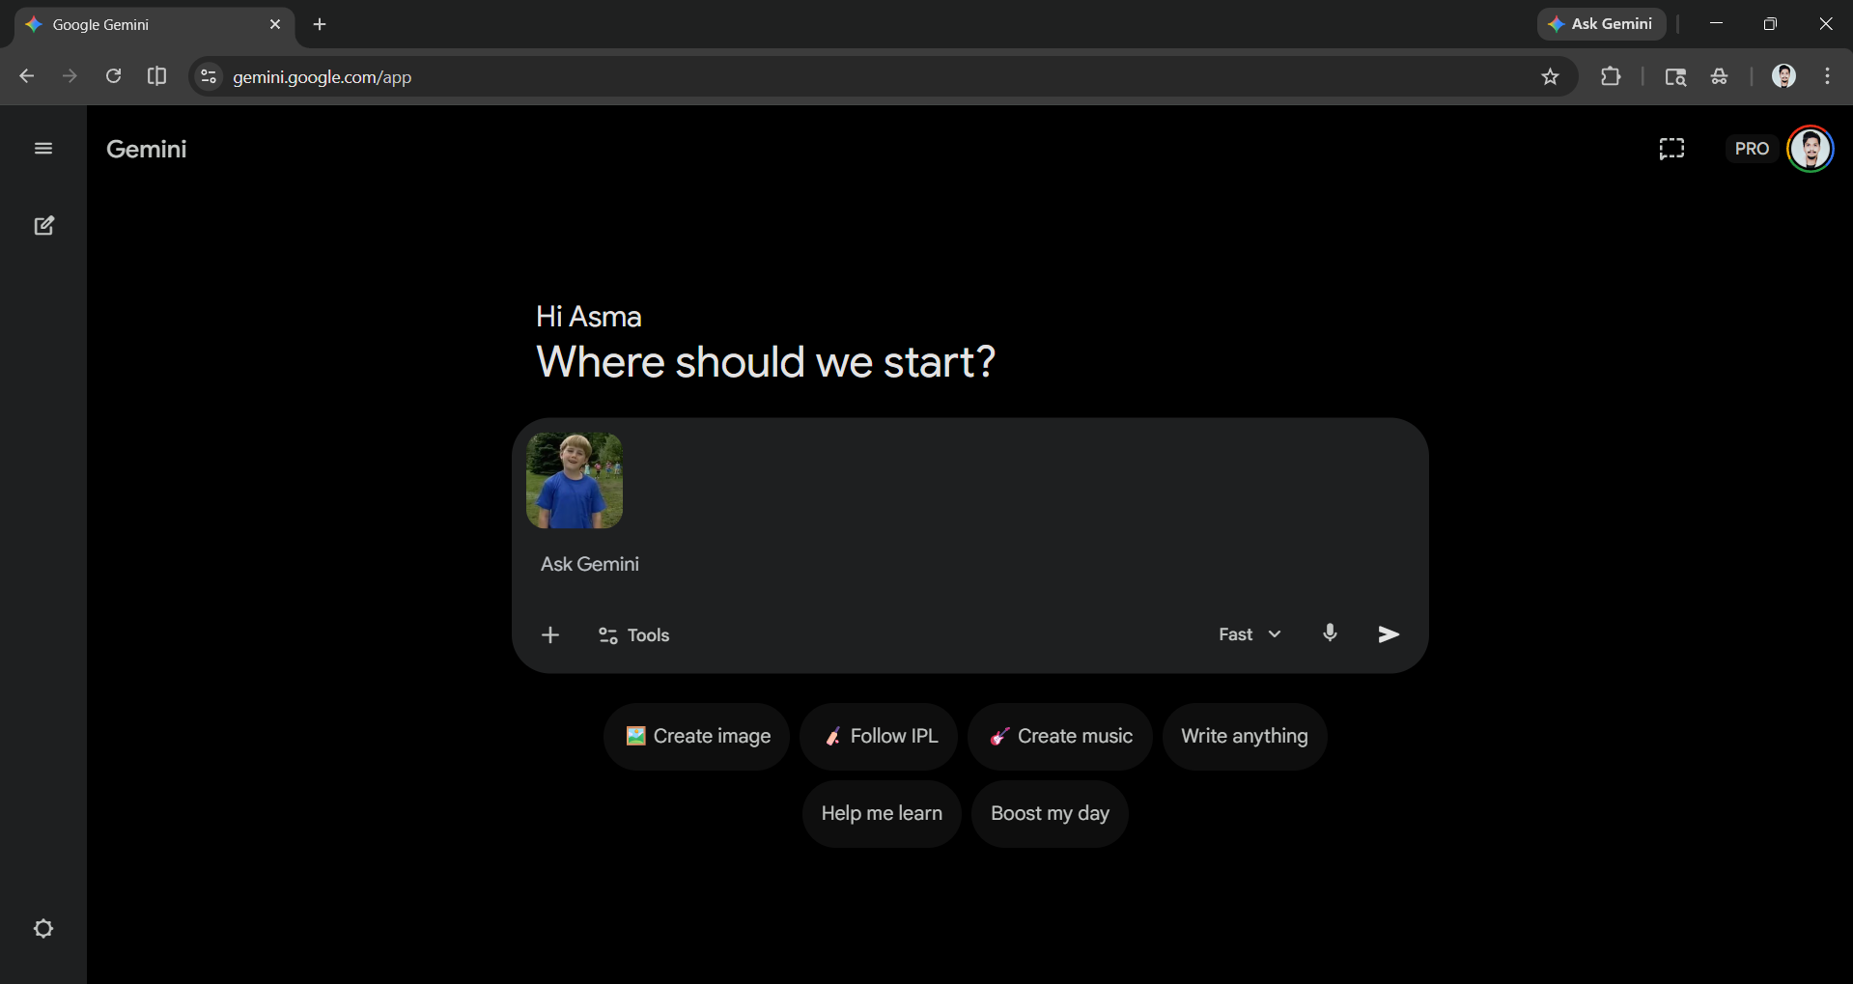The width and height of the screenshot is (1853, 984).
Task: Open the Chrome extensions puzzle icon
Action: pos(1612,76)
